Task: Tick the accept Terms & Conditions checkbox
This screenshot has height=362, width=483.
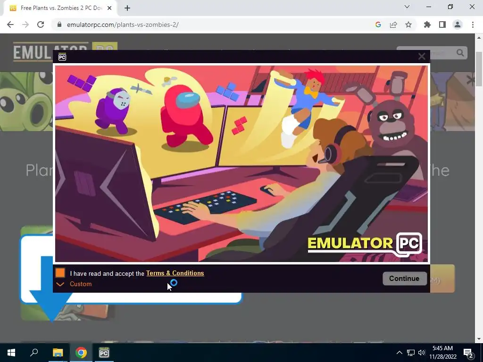Action: coord(60,273)
